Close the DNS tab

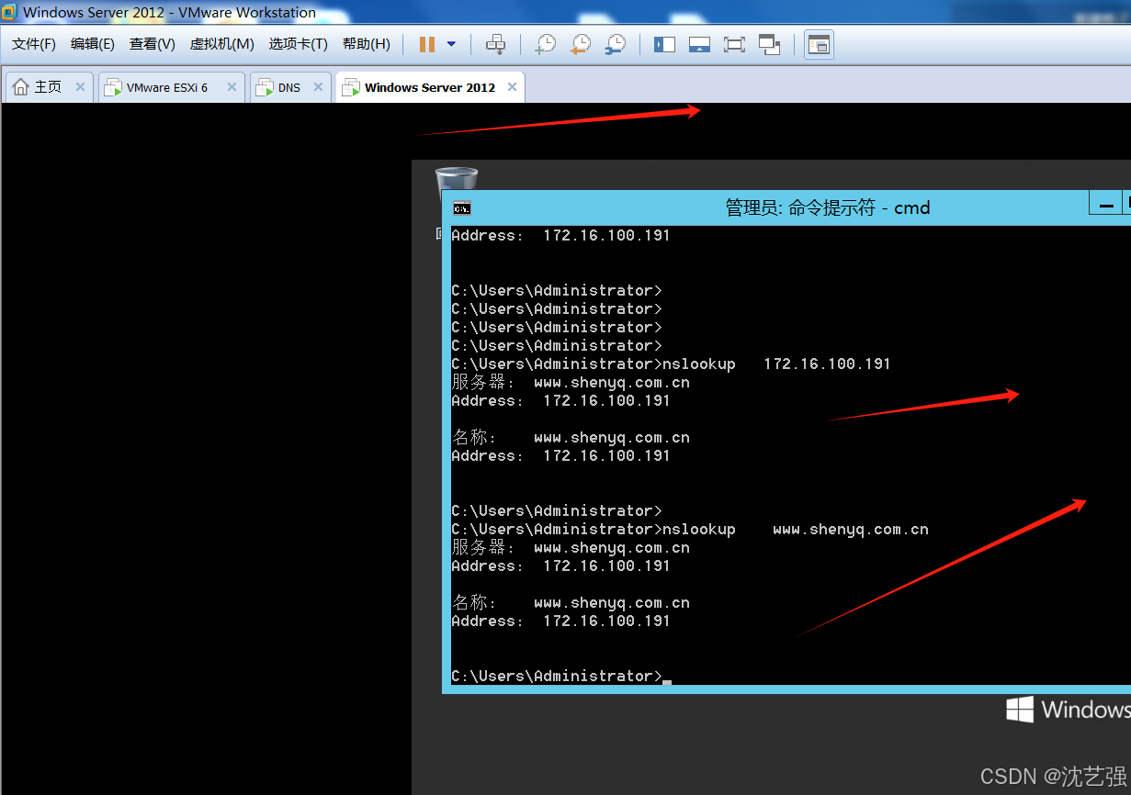click(x=318, y=87)
